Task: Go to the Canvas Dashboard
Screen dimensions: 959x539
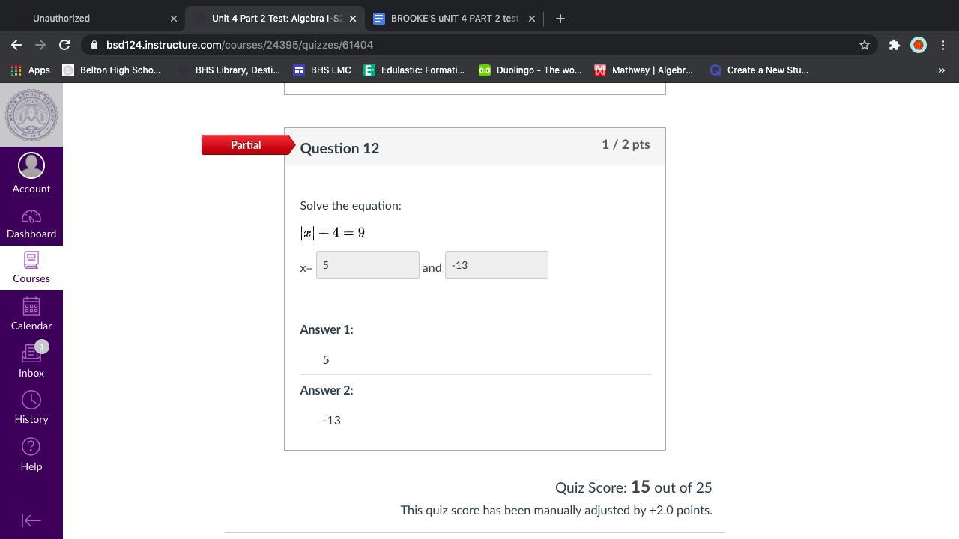Action: pyautogui.click(x=31, y=224)
